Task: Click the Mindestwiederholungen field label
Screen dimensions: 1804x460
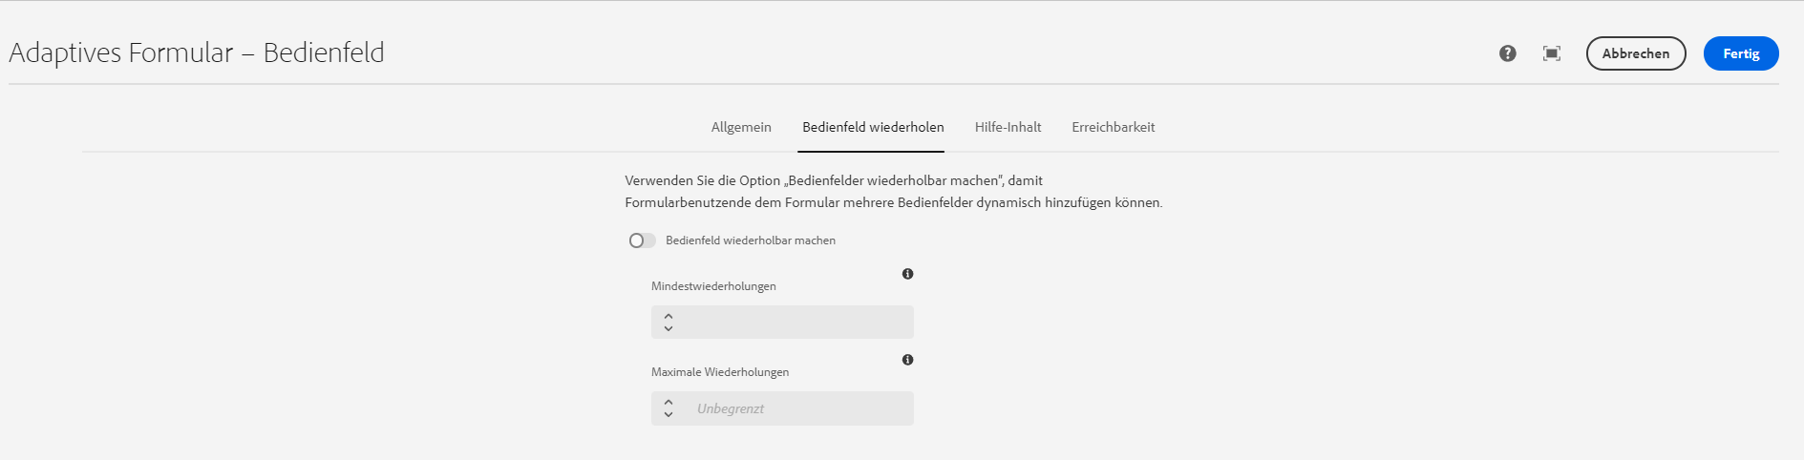Action: (713, 286)
